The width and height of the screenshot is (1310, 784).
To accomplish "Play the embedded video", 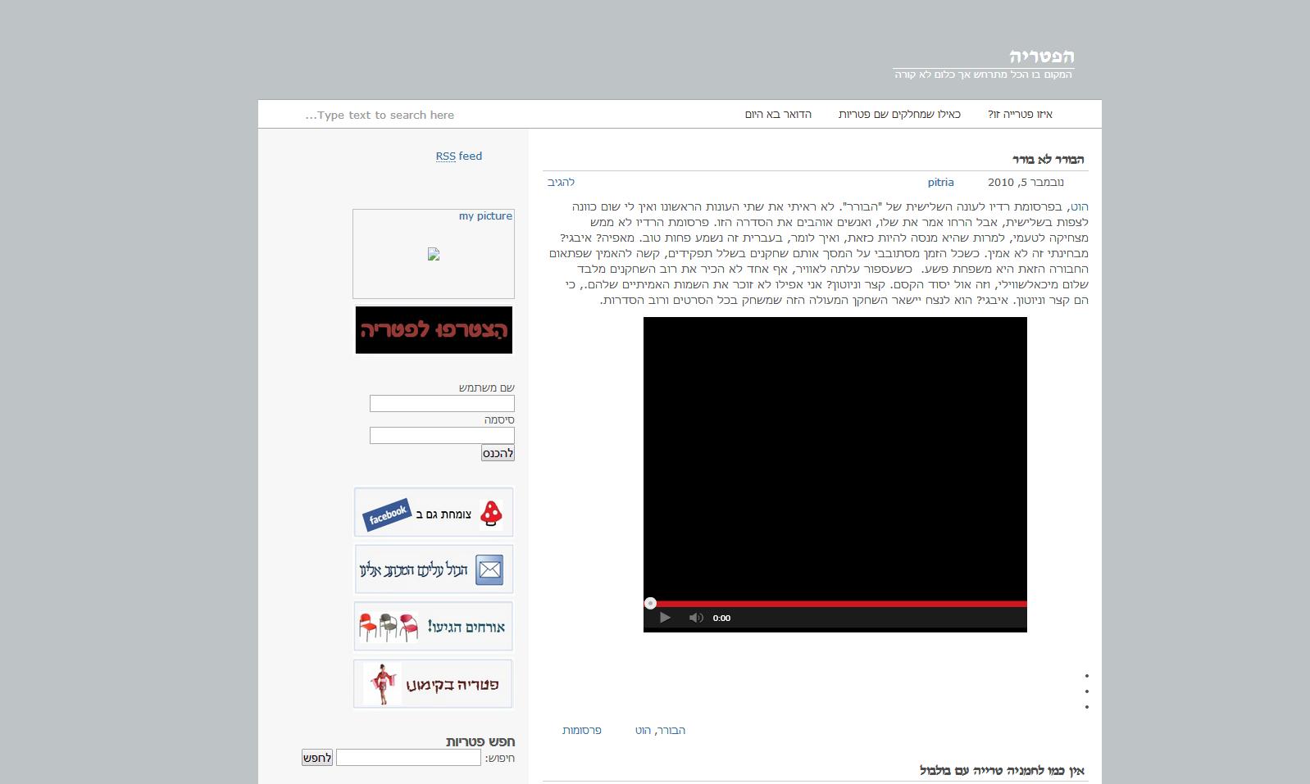I will (665, 618).
